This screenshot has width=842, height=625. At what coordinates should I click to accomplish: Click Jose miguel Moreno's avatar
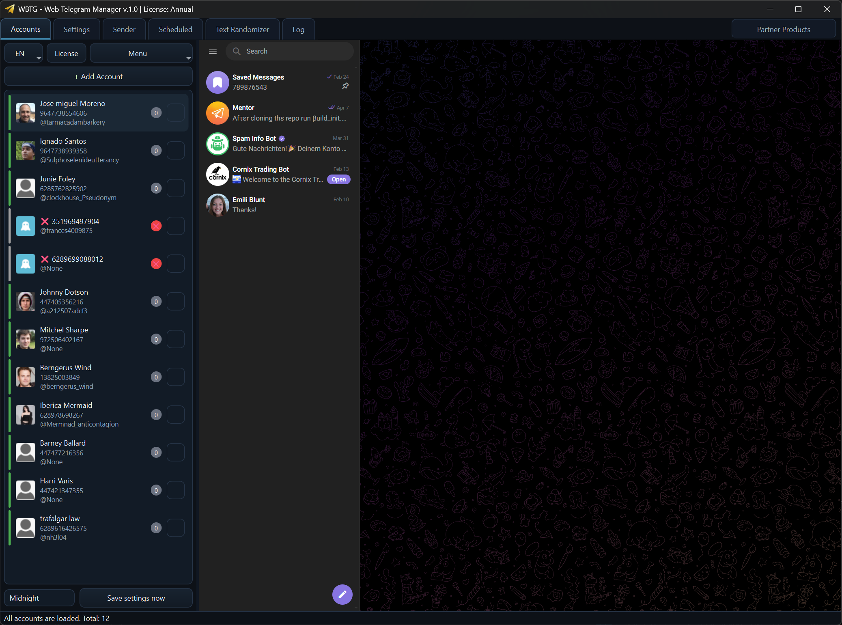[x=26, y=113]
